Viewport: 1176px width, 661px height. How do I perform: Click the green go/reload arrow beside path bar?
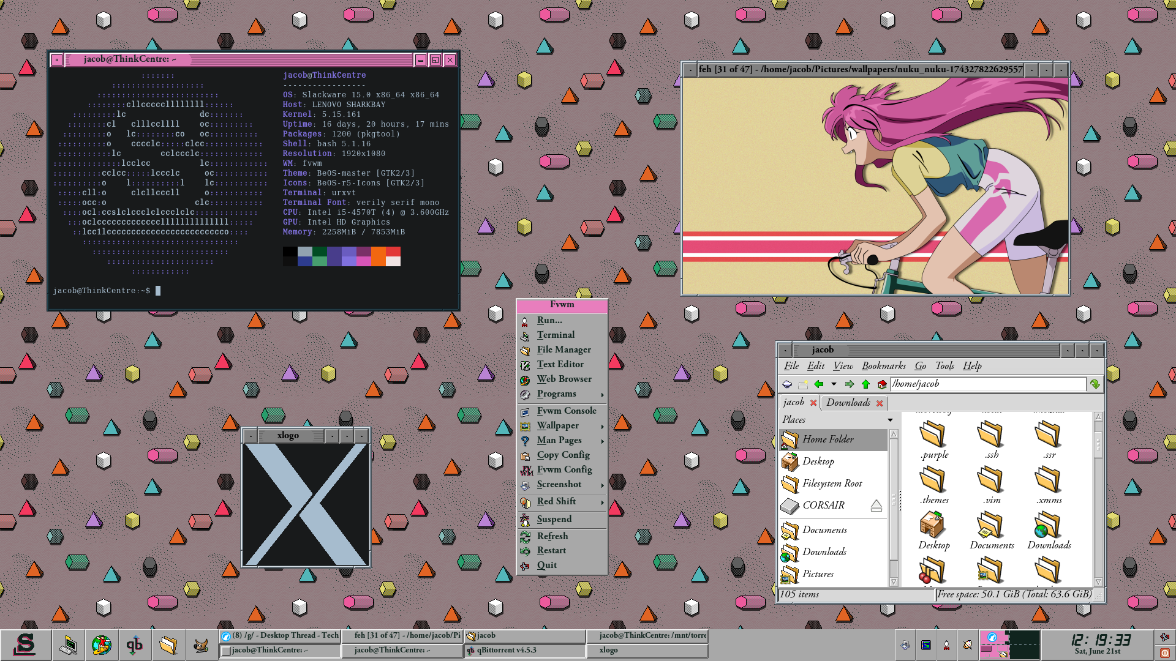point(1095,384)
